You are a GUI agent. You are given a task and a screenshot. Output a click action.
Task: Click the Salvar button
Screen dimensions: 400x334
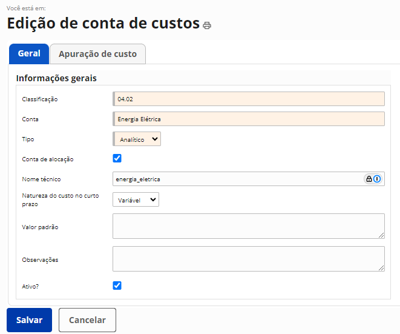pos(29,320)
